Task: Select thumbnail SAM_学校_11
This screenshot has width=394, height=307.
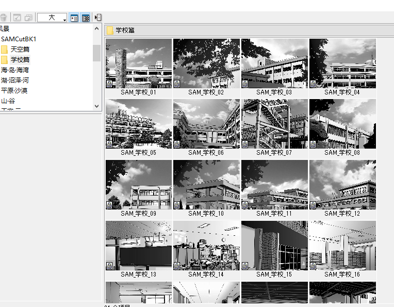Action: tap(274, 185)
